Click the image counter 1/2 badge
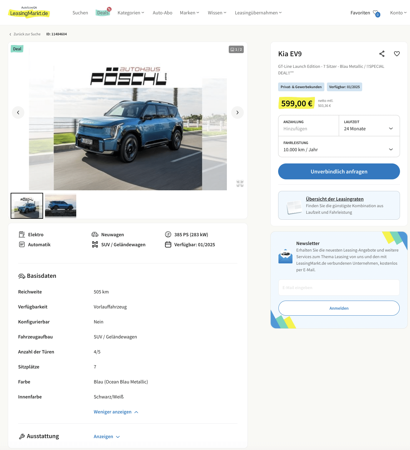The width and height of the screenshot is (410, 450). [x=236, y=49]
